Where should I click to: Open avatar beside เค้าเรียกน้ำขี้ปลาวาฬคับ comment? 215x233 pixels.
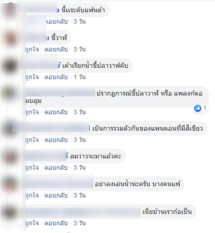[11, 66]
